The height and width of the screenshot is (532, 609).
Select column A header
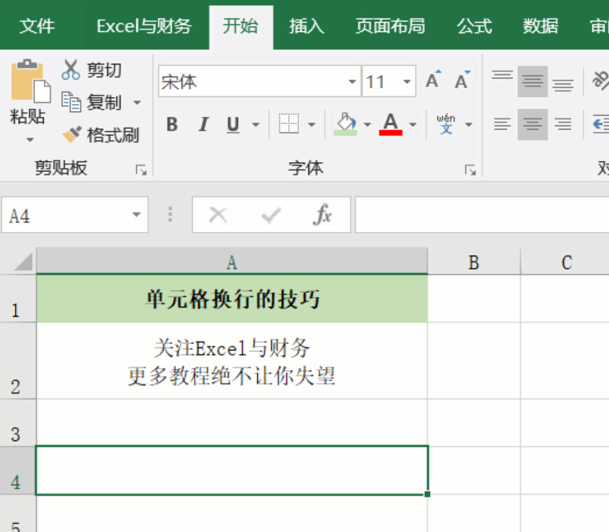click(x=232, y=262)
